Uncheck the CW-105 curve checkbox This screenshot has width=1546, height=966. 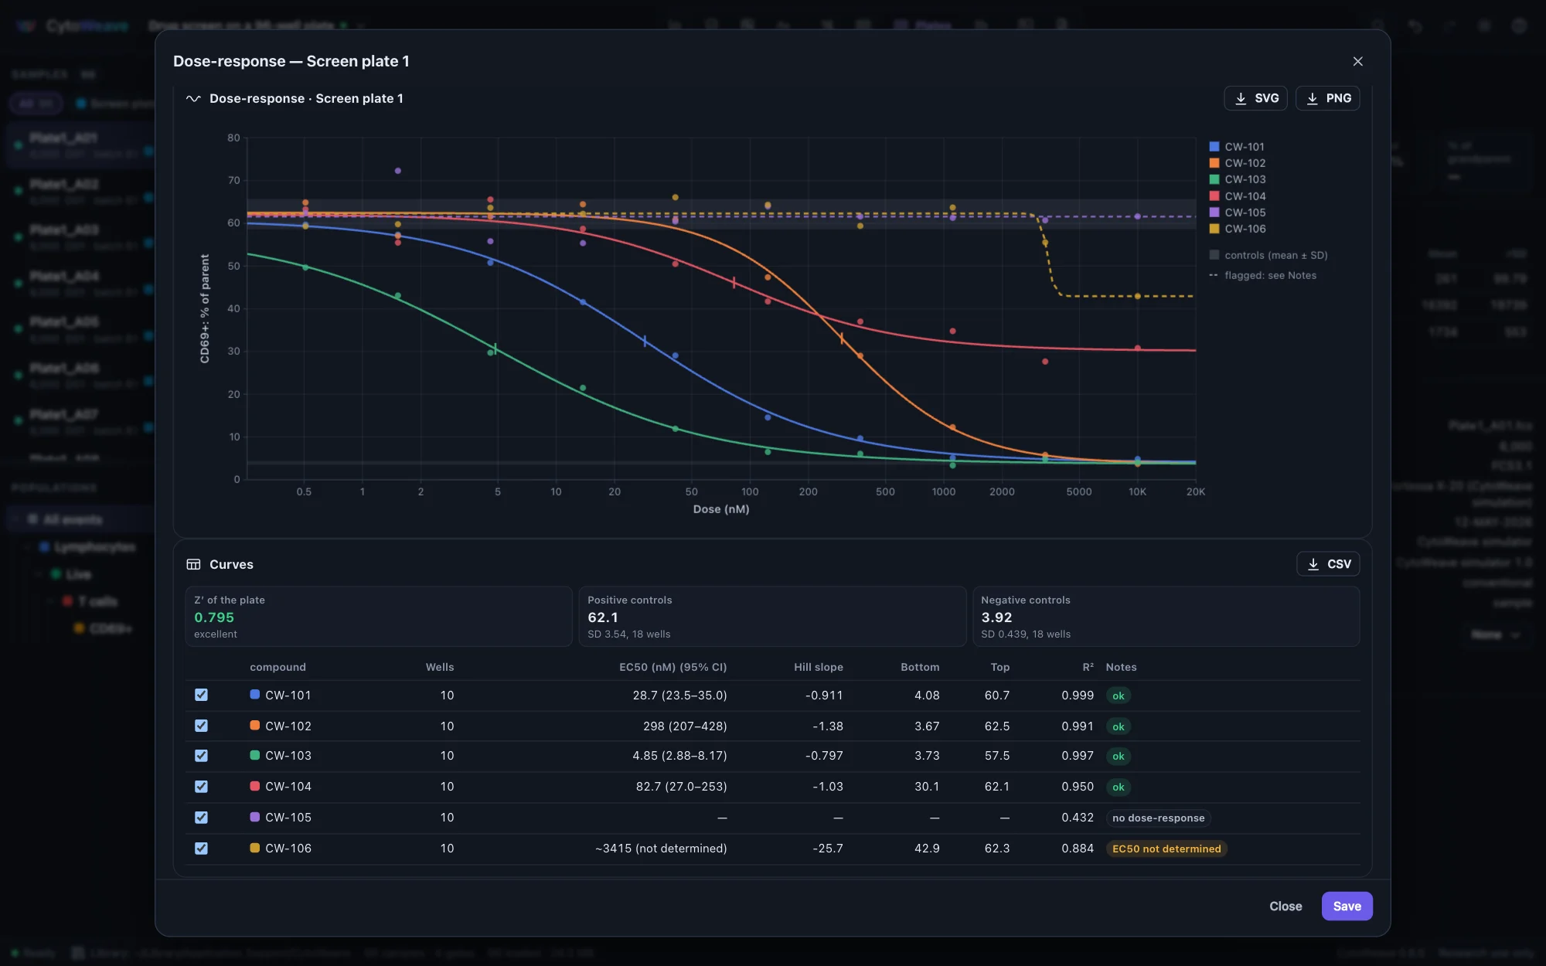201,818
